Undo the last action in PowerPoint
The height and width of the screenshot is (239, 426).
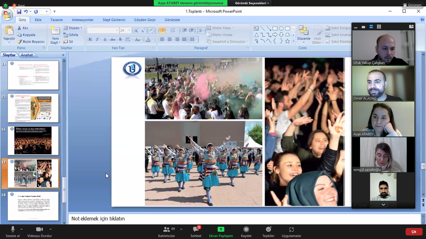pos(26,12)
